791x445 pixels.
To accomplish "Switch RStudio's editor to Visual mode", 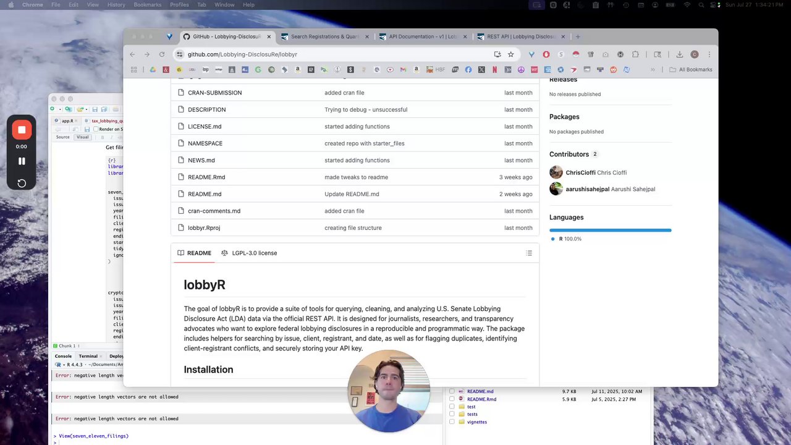I will [x=82, y=137].
